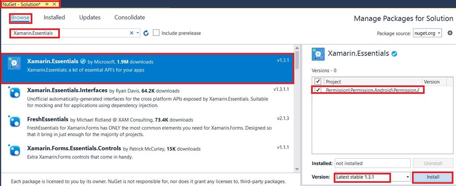456x186 pixels.
Task: Click the Installed 'not installed' field
Action: 373,163
